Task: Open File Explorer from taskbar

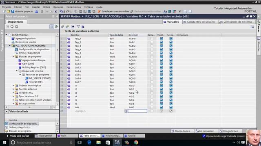Action: [98, 142]
